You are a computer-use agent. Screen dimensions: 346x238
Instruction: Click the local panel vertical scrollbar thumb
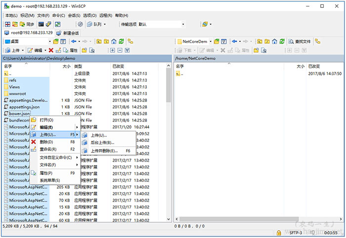click(x=169, y=85)
